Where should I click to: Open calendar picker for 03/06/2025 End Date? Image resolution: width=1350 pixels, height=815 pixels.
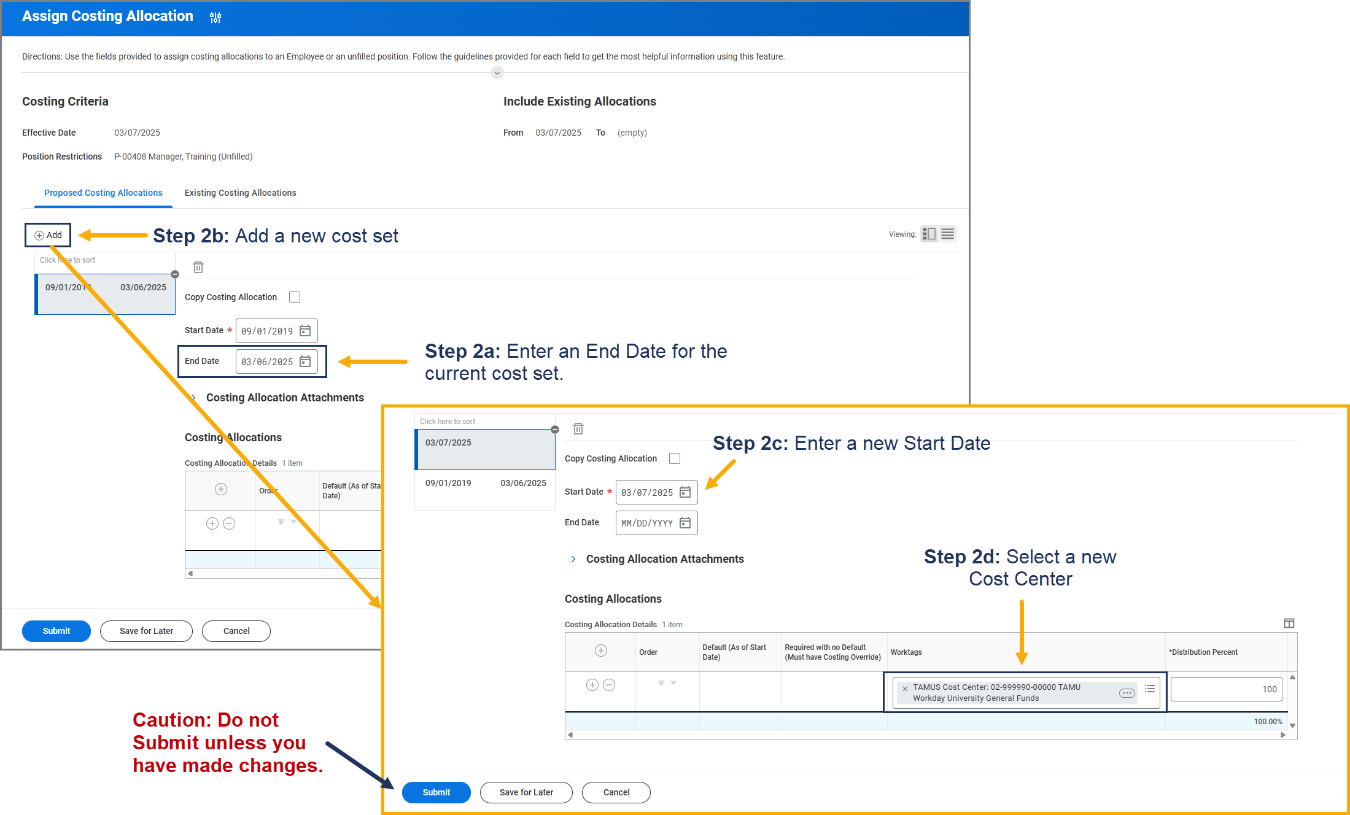coord(305,361)
